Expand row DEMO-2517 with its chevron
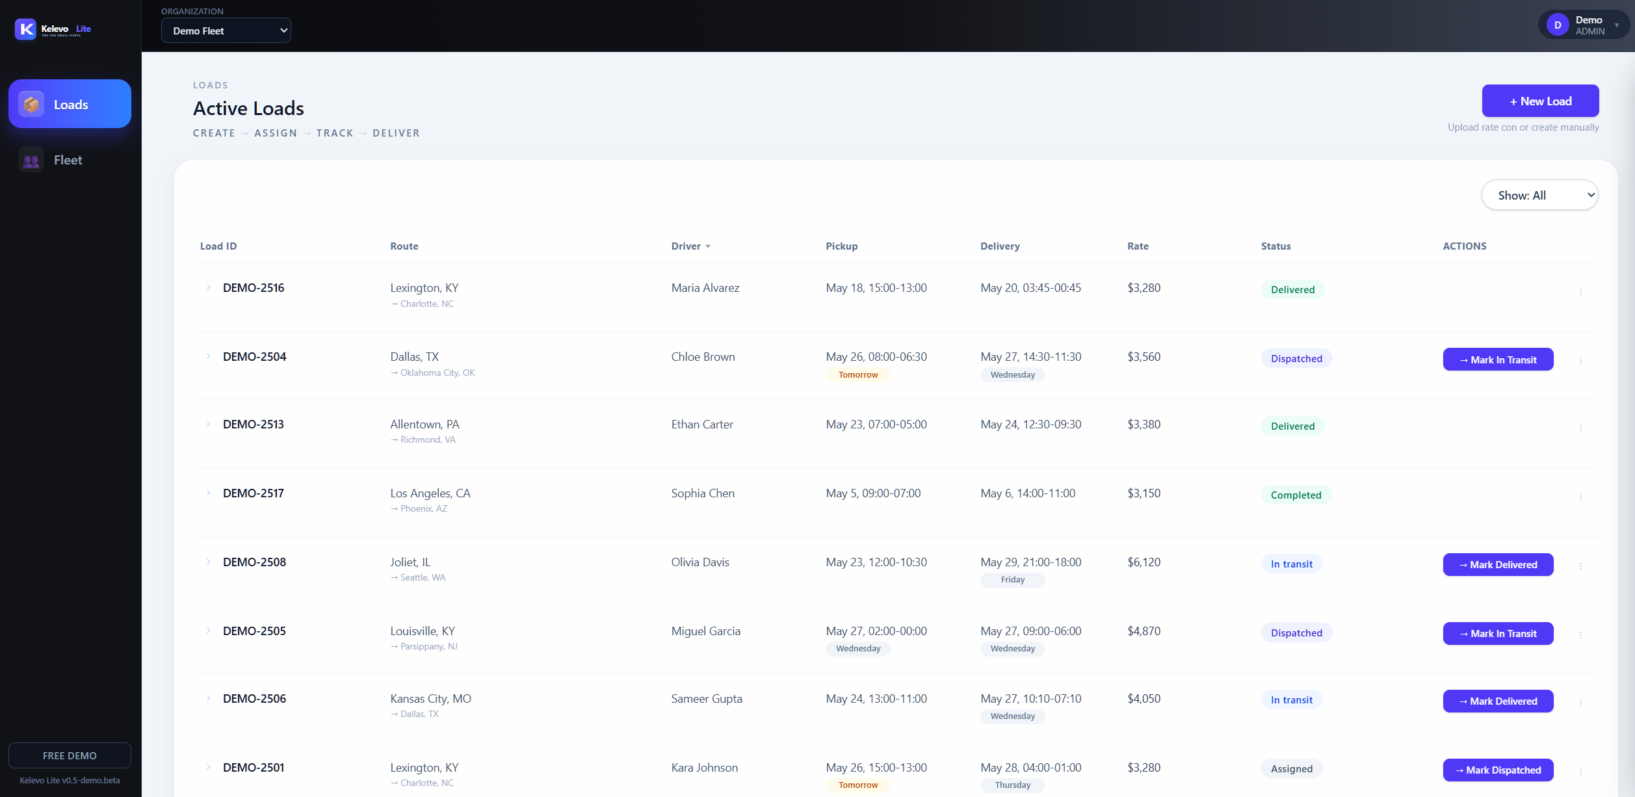 pos(208,493)
